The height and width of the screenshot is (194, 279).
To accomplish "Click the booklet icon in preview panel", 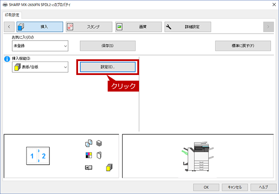I will (88, 167).
